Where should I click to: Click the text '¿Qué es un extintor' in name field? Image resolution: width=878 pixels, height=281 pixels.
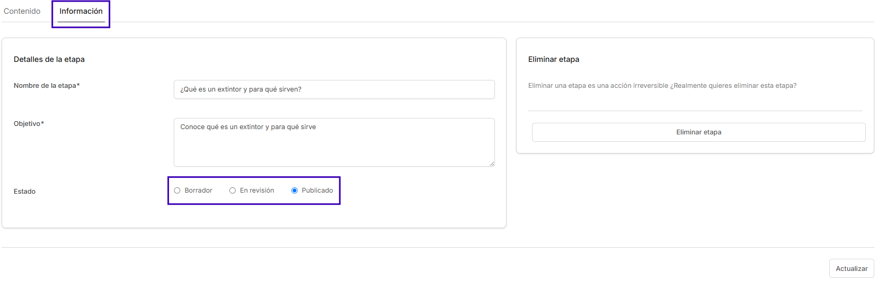click(x=211, y=89)
